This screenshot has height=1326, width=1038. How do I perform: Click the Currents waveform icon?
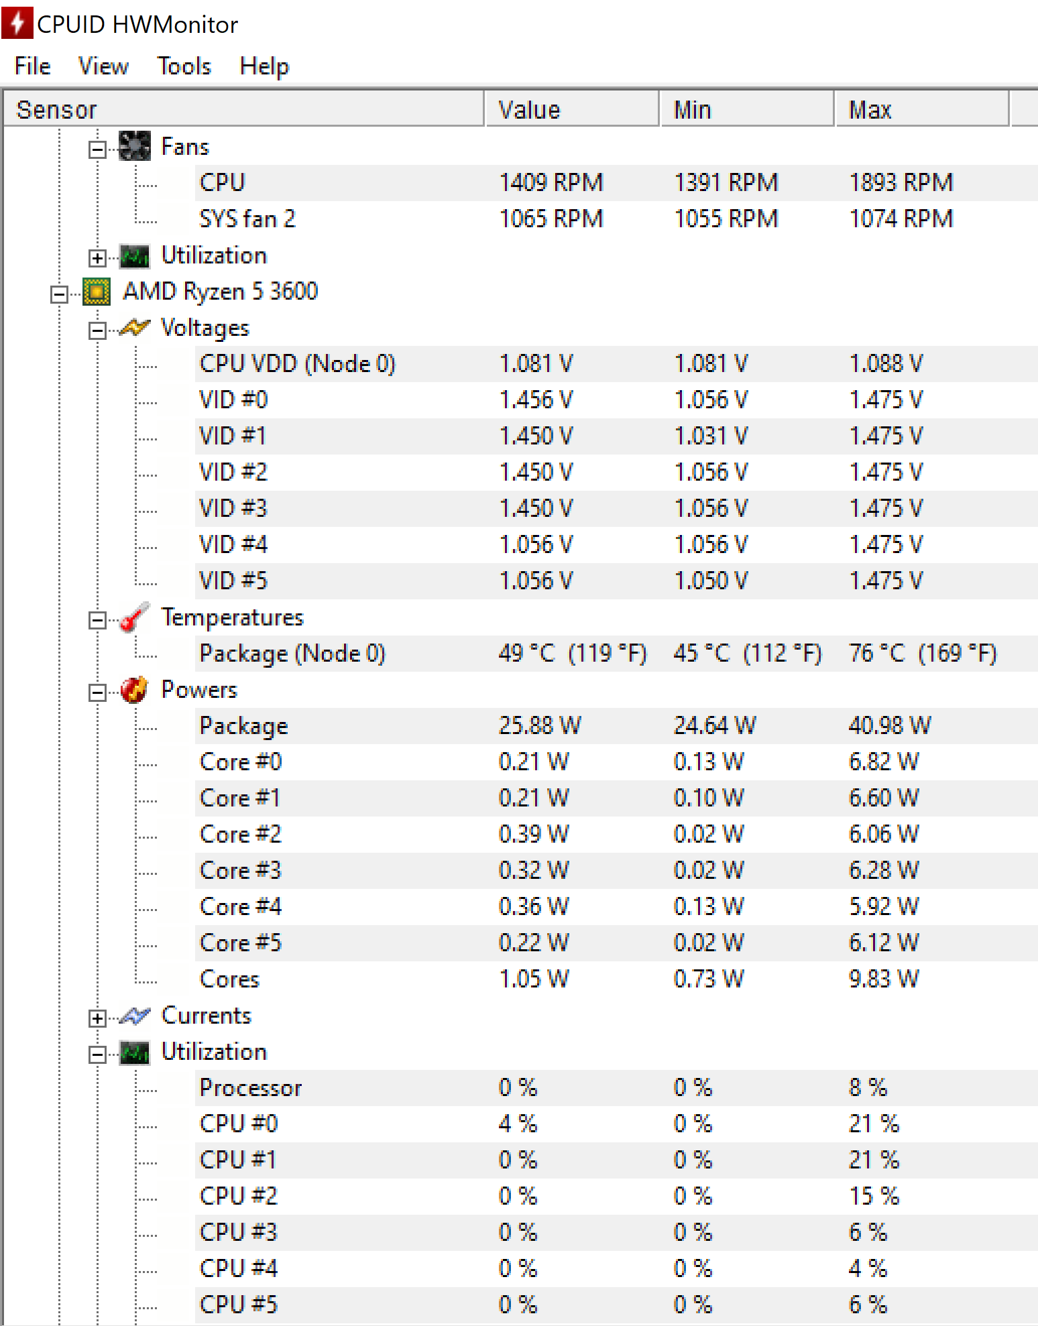coord(135,1016)
